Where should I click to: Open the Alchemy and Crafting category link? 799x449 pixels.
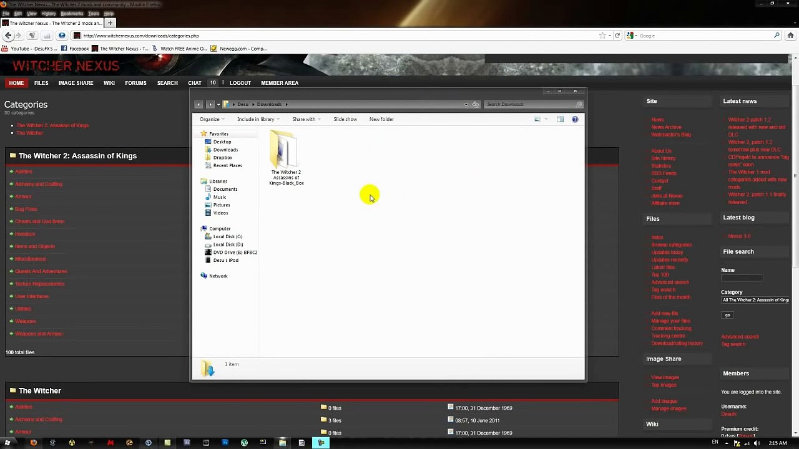39,184
